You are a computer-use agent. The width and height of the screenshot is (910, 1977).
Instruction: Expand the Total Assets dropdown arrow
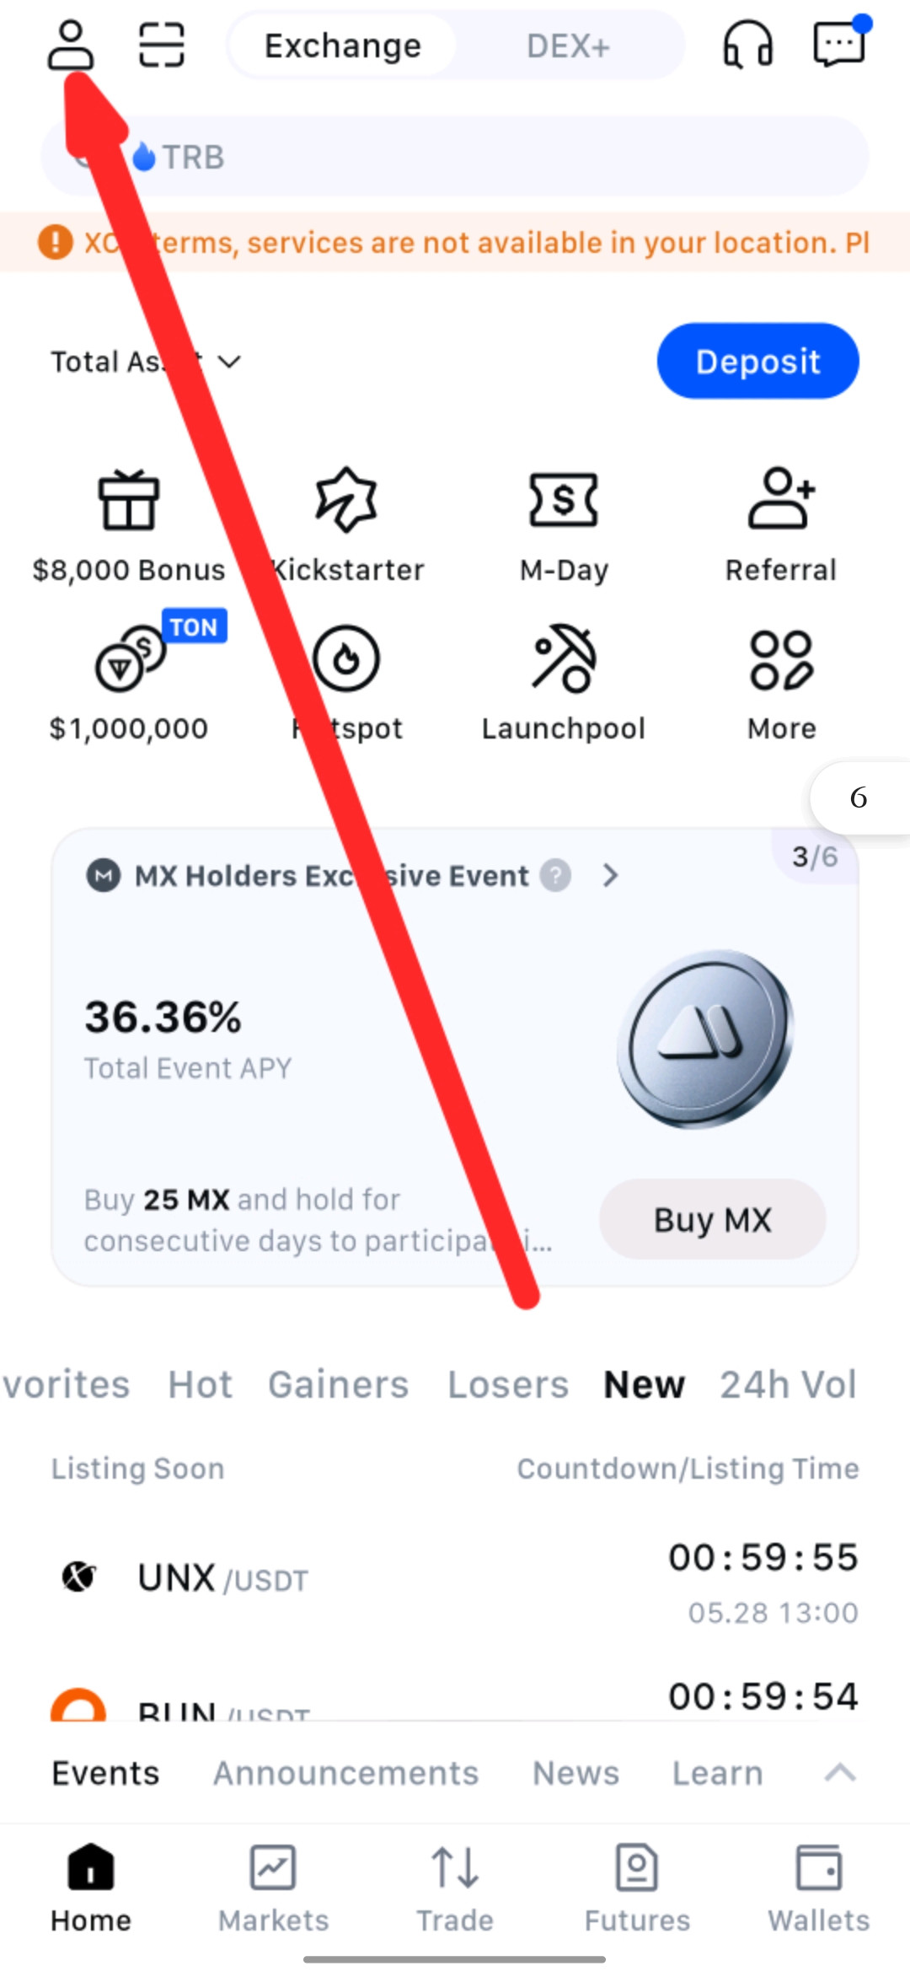(x=229, y=363)
